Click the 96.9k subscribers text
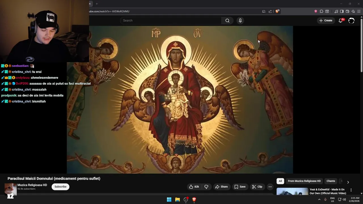The width and height of the screenshot is (363, 204). click(26, 189)
